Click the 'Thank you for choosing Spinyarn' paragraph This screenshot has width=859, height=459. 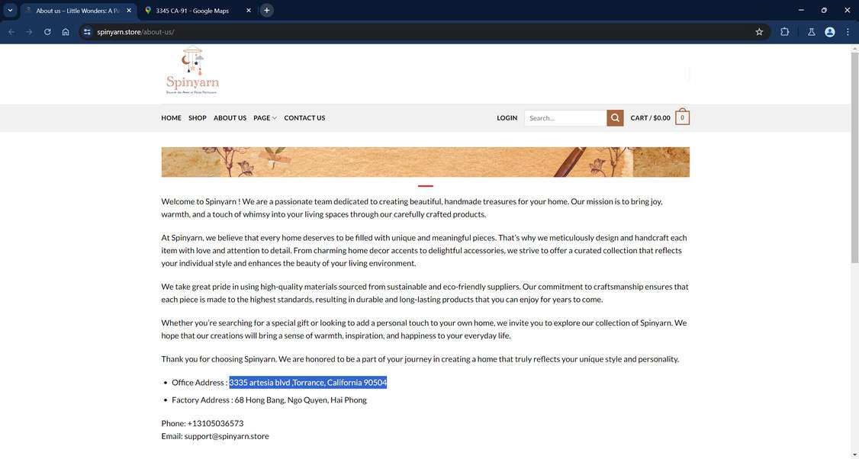click(x=420, y=359)
